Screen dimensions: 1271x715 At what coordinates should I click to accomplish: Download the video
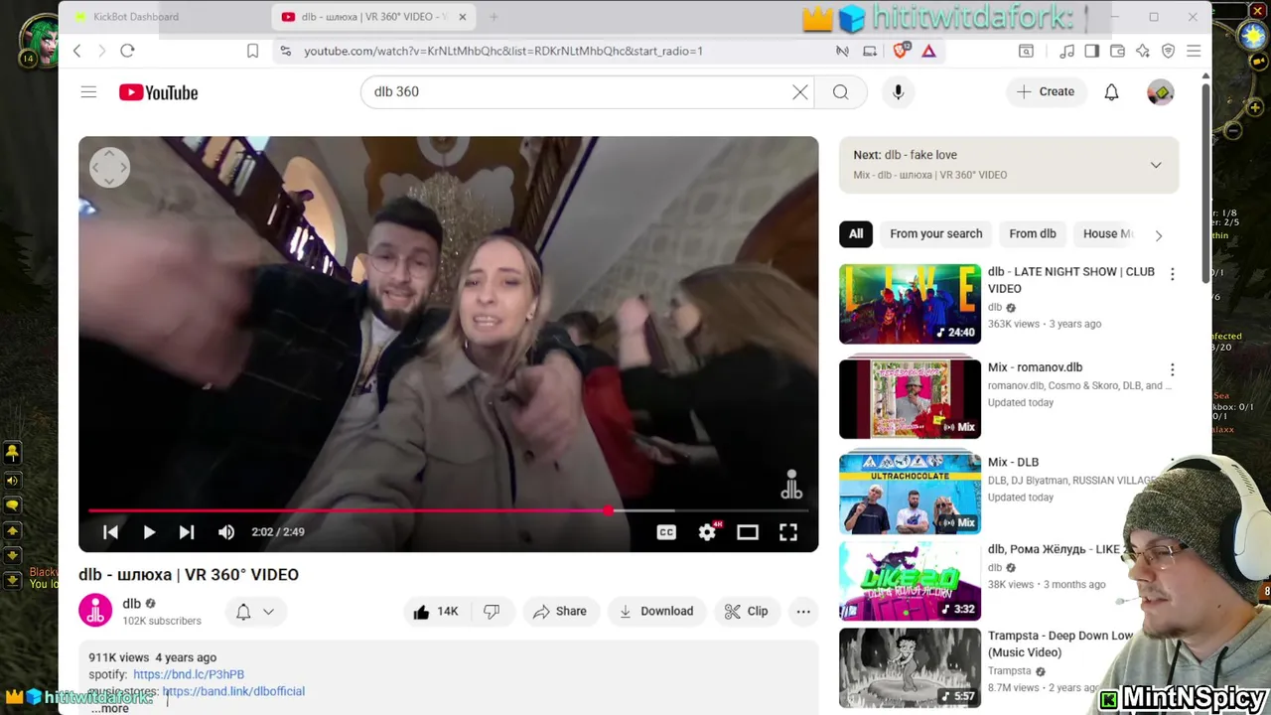[x=656, y=612]
